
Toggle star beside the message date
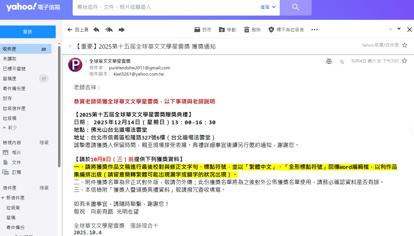[404, 61]
